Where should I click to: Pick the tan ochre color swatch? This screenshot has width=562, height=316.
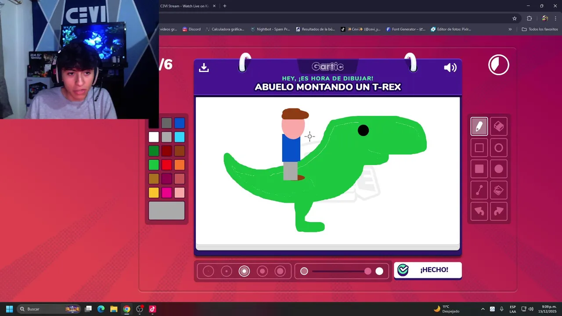154,179
